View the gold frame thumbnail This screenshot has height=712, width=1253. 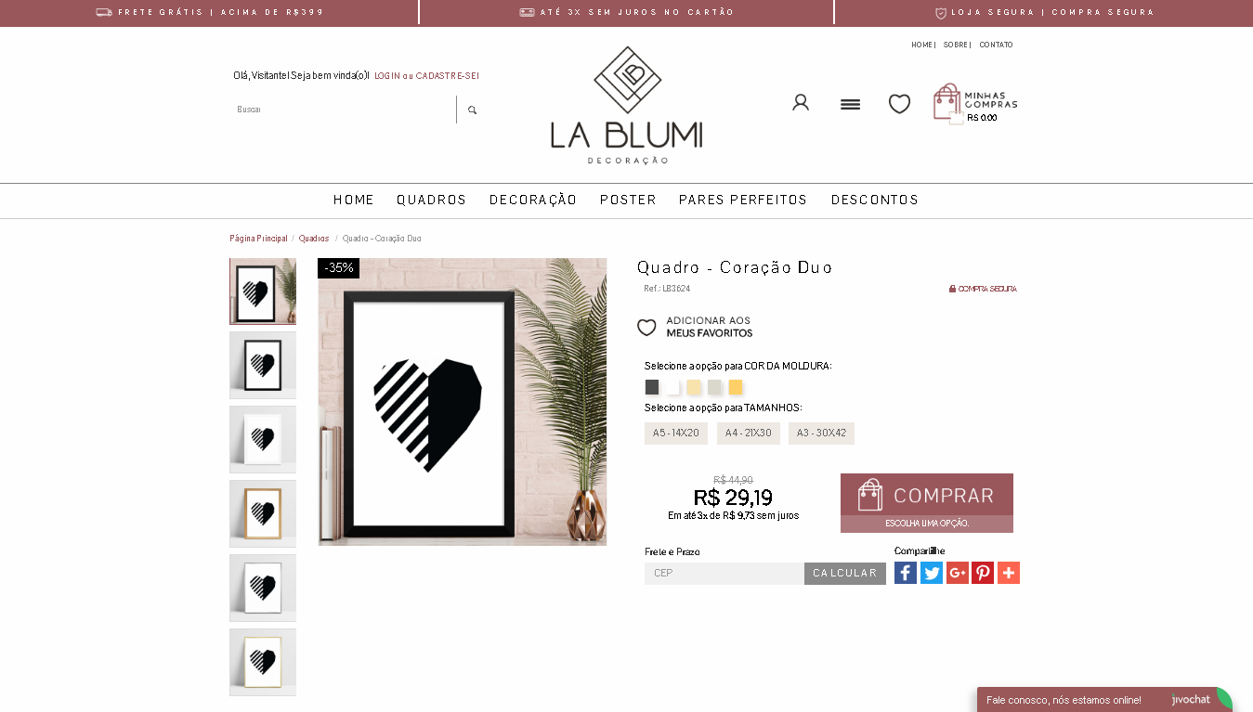point(263,662)
